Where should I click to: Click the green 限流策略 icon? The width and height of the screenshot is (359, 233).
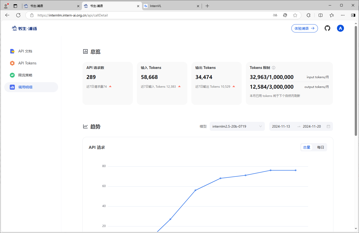(x=12, y=75)
